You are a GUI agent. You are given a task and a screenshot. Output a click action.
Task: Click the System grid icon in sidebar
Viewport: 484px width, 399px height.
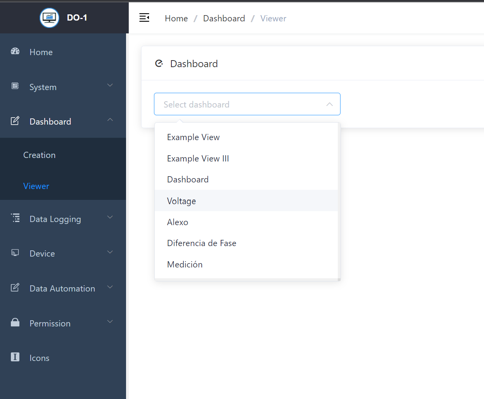pos(15,86)
